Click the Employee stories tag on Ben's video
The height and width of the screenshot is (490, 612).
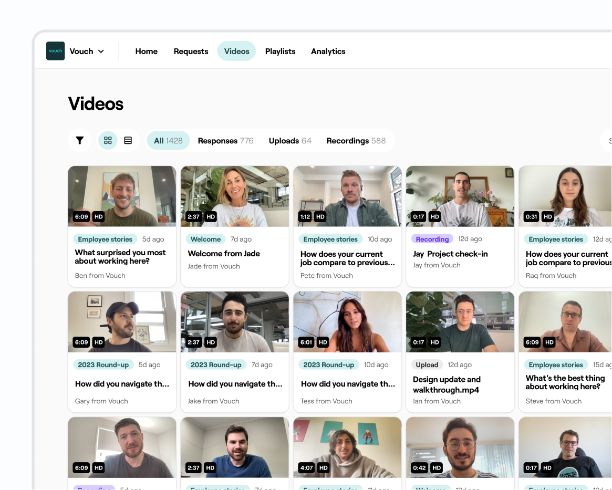[x=105, y=239]
